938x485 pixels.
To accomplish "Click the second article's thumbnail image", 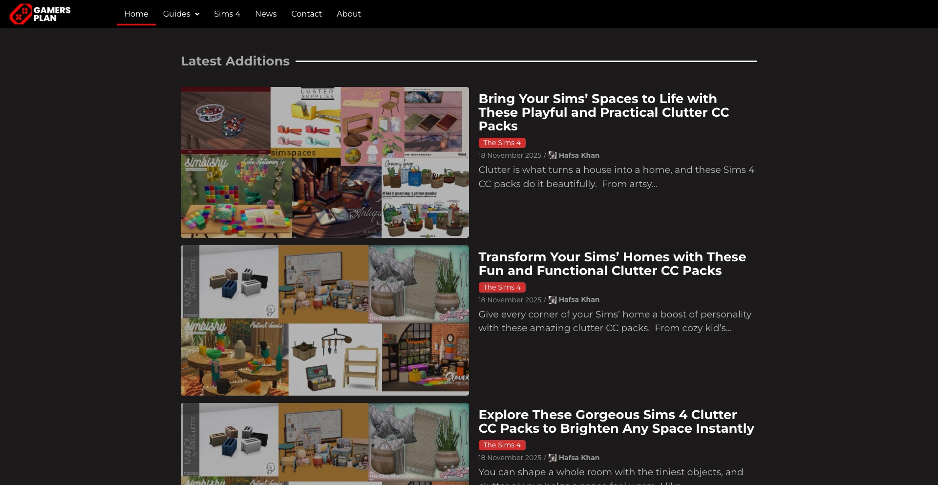I will pos(324,320).
